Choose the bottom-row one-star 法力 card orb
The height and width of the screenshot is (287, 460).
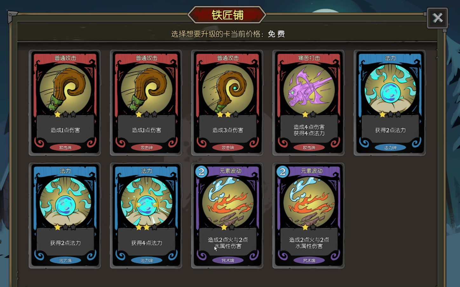coord(65,202)
